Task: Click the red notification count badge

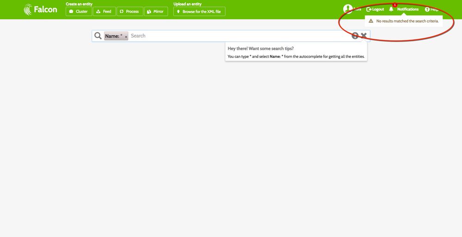Action: click(395, 5)
